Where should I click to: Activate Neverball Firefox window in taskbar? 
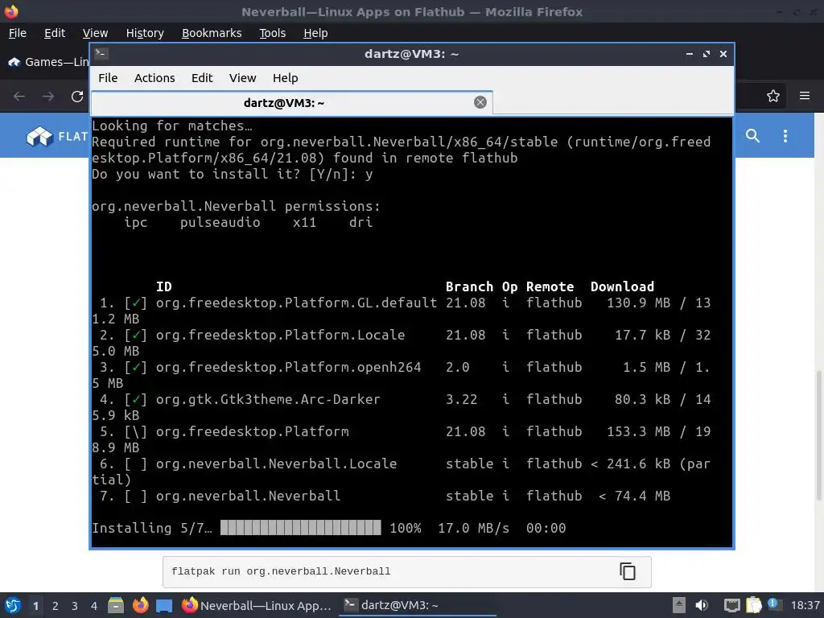[x=257, y=605]
